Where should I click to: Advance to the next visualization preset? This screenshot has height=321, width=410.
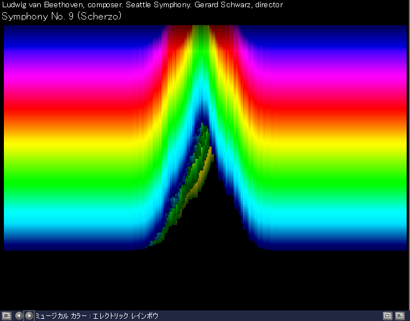29,315
